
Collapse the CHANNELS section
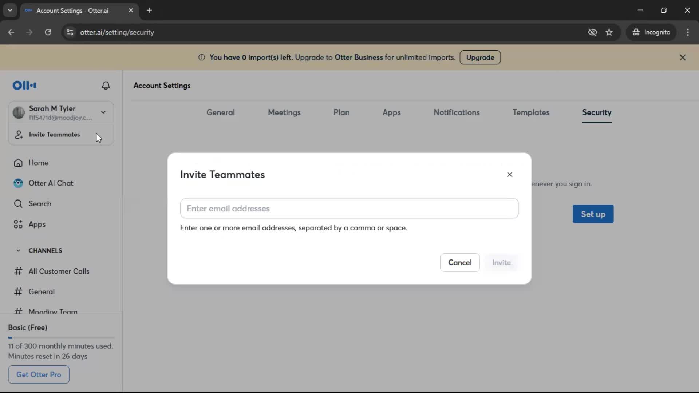tap(18, 250)
